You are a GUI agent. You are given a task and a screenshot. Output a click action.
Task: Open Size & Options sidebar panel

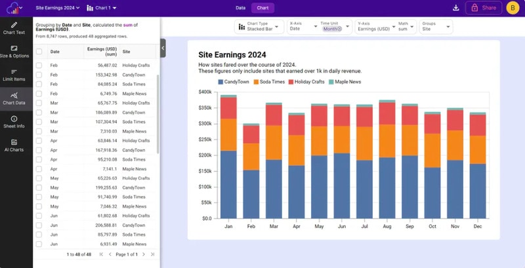(x=14, y=51)
